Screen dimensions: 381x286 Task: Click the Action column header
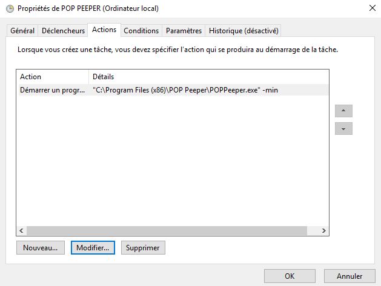tap(53, 77)
